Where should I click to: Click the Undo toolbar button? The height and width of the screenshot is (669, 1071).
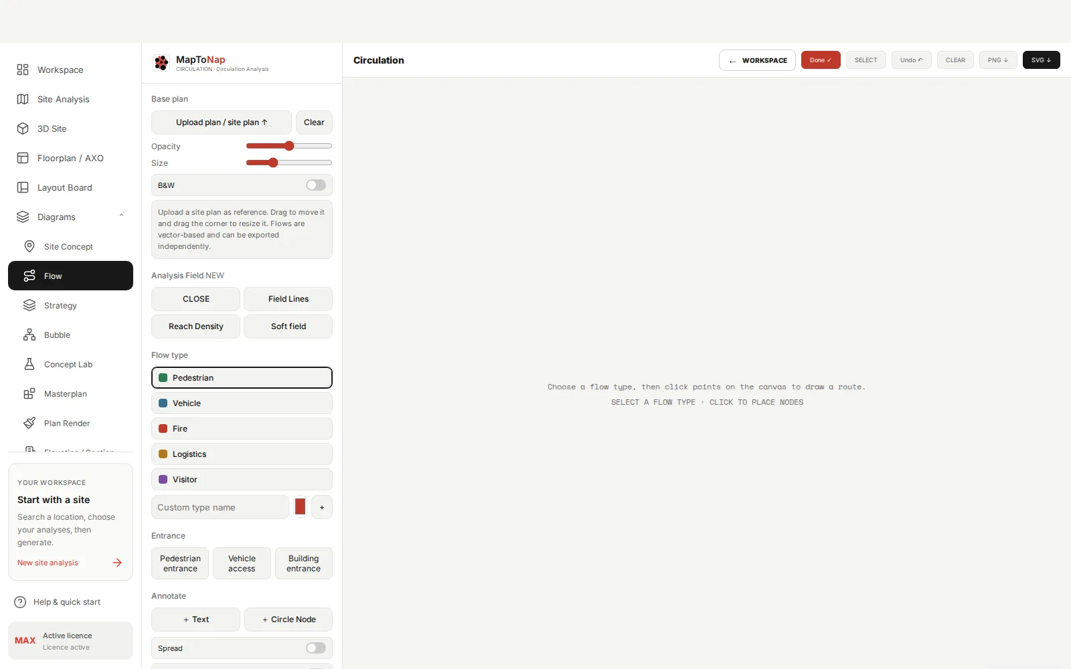911,60
